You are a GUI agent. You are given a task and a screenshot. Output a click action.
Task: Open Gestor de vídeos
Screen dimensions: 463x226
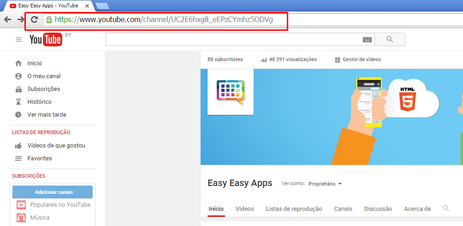pyautogui.click(x=362, y=59)
